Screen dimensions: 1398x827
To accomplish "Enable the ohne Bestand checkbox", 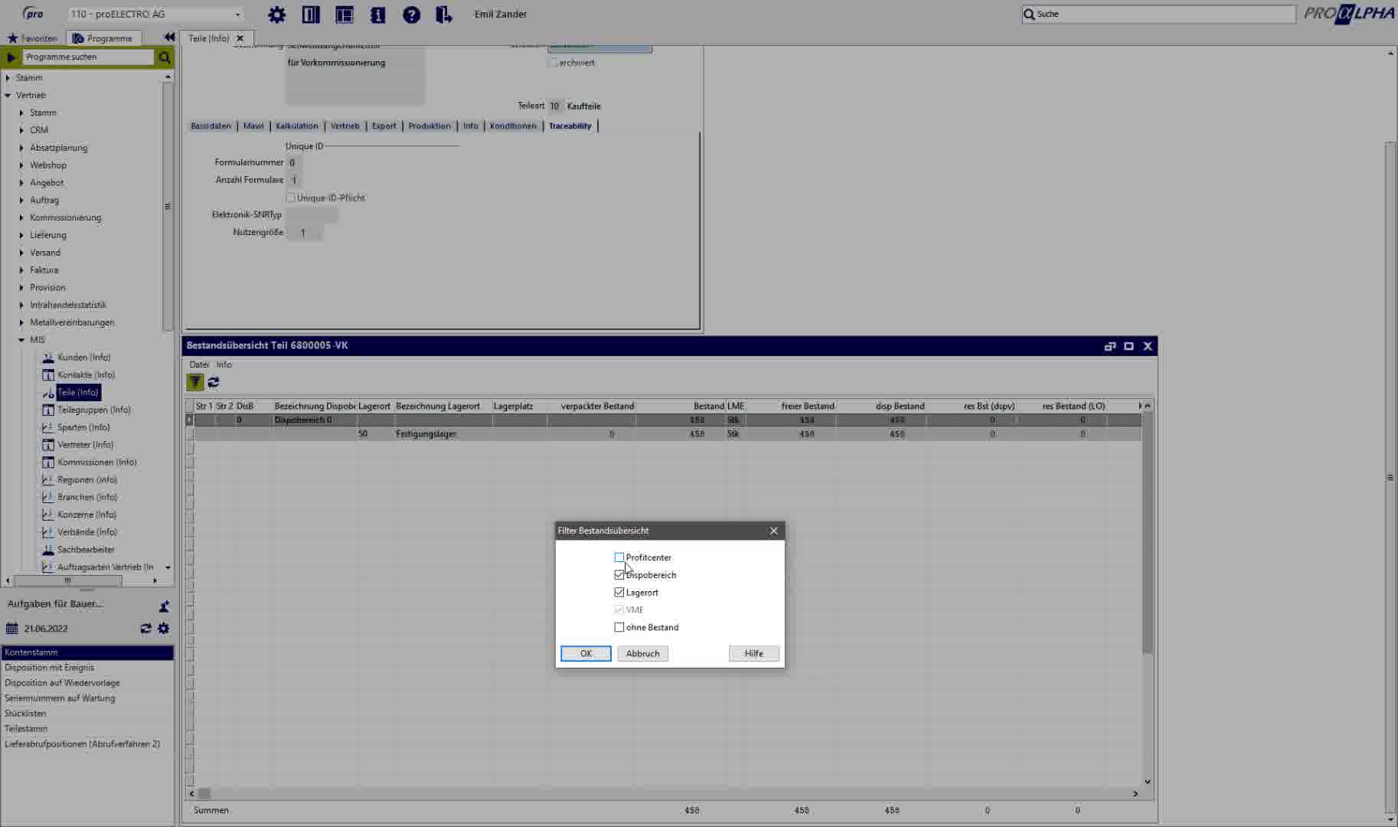I will pyautogui.click(x=619, y=628).
